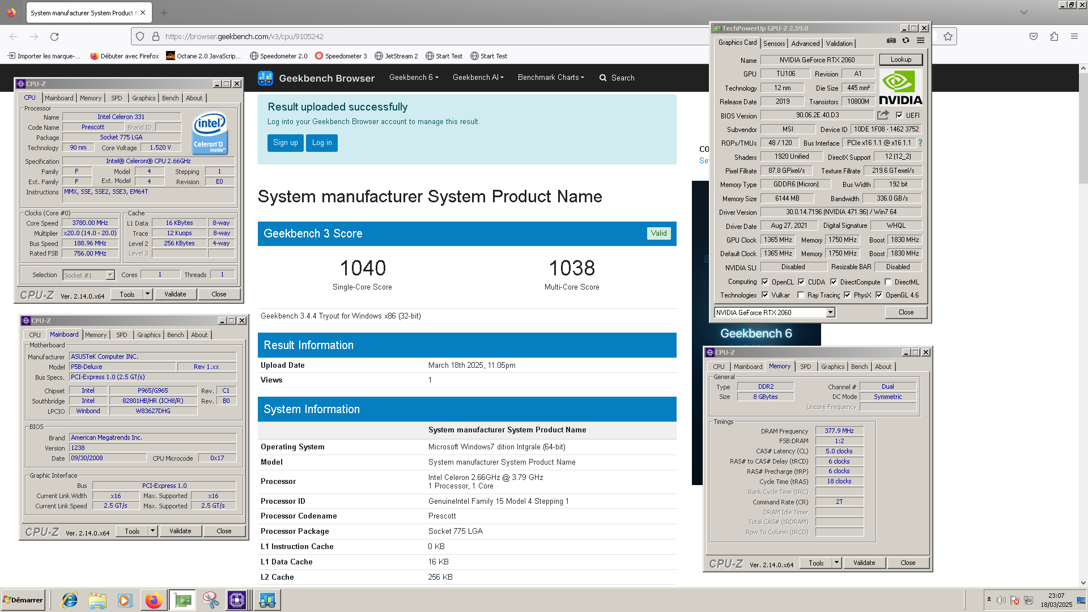Click the Show desktop button
The width and height of the screenshot is (1088, 612).
(1082, 600)
